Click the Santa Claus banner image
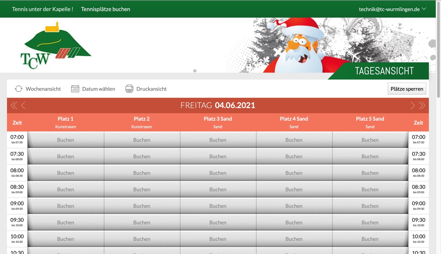Viewport: 441px width, 254px height. [x=300, y=45]
